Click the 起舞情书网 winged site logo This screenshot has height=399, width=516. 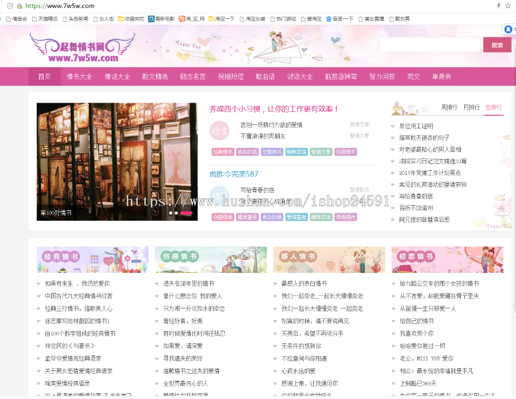point(83,48)
